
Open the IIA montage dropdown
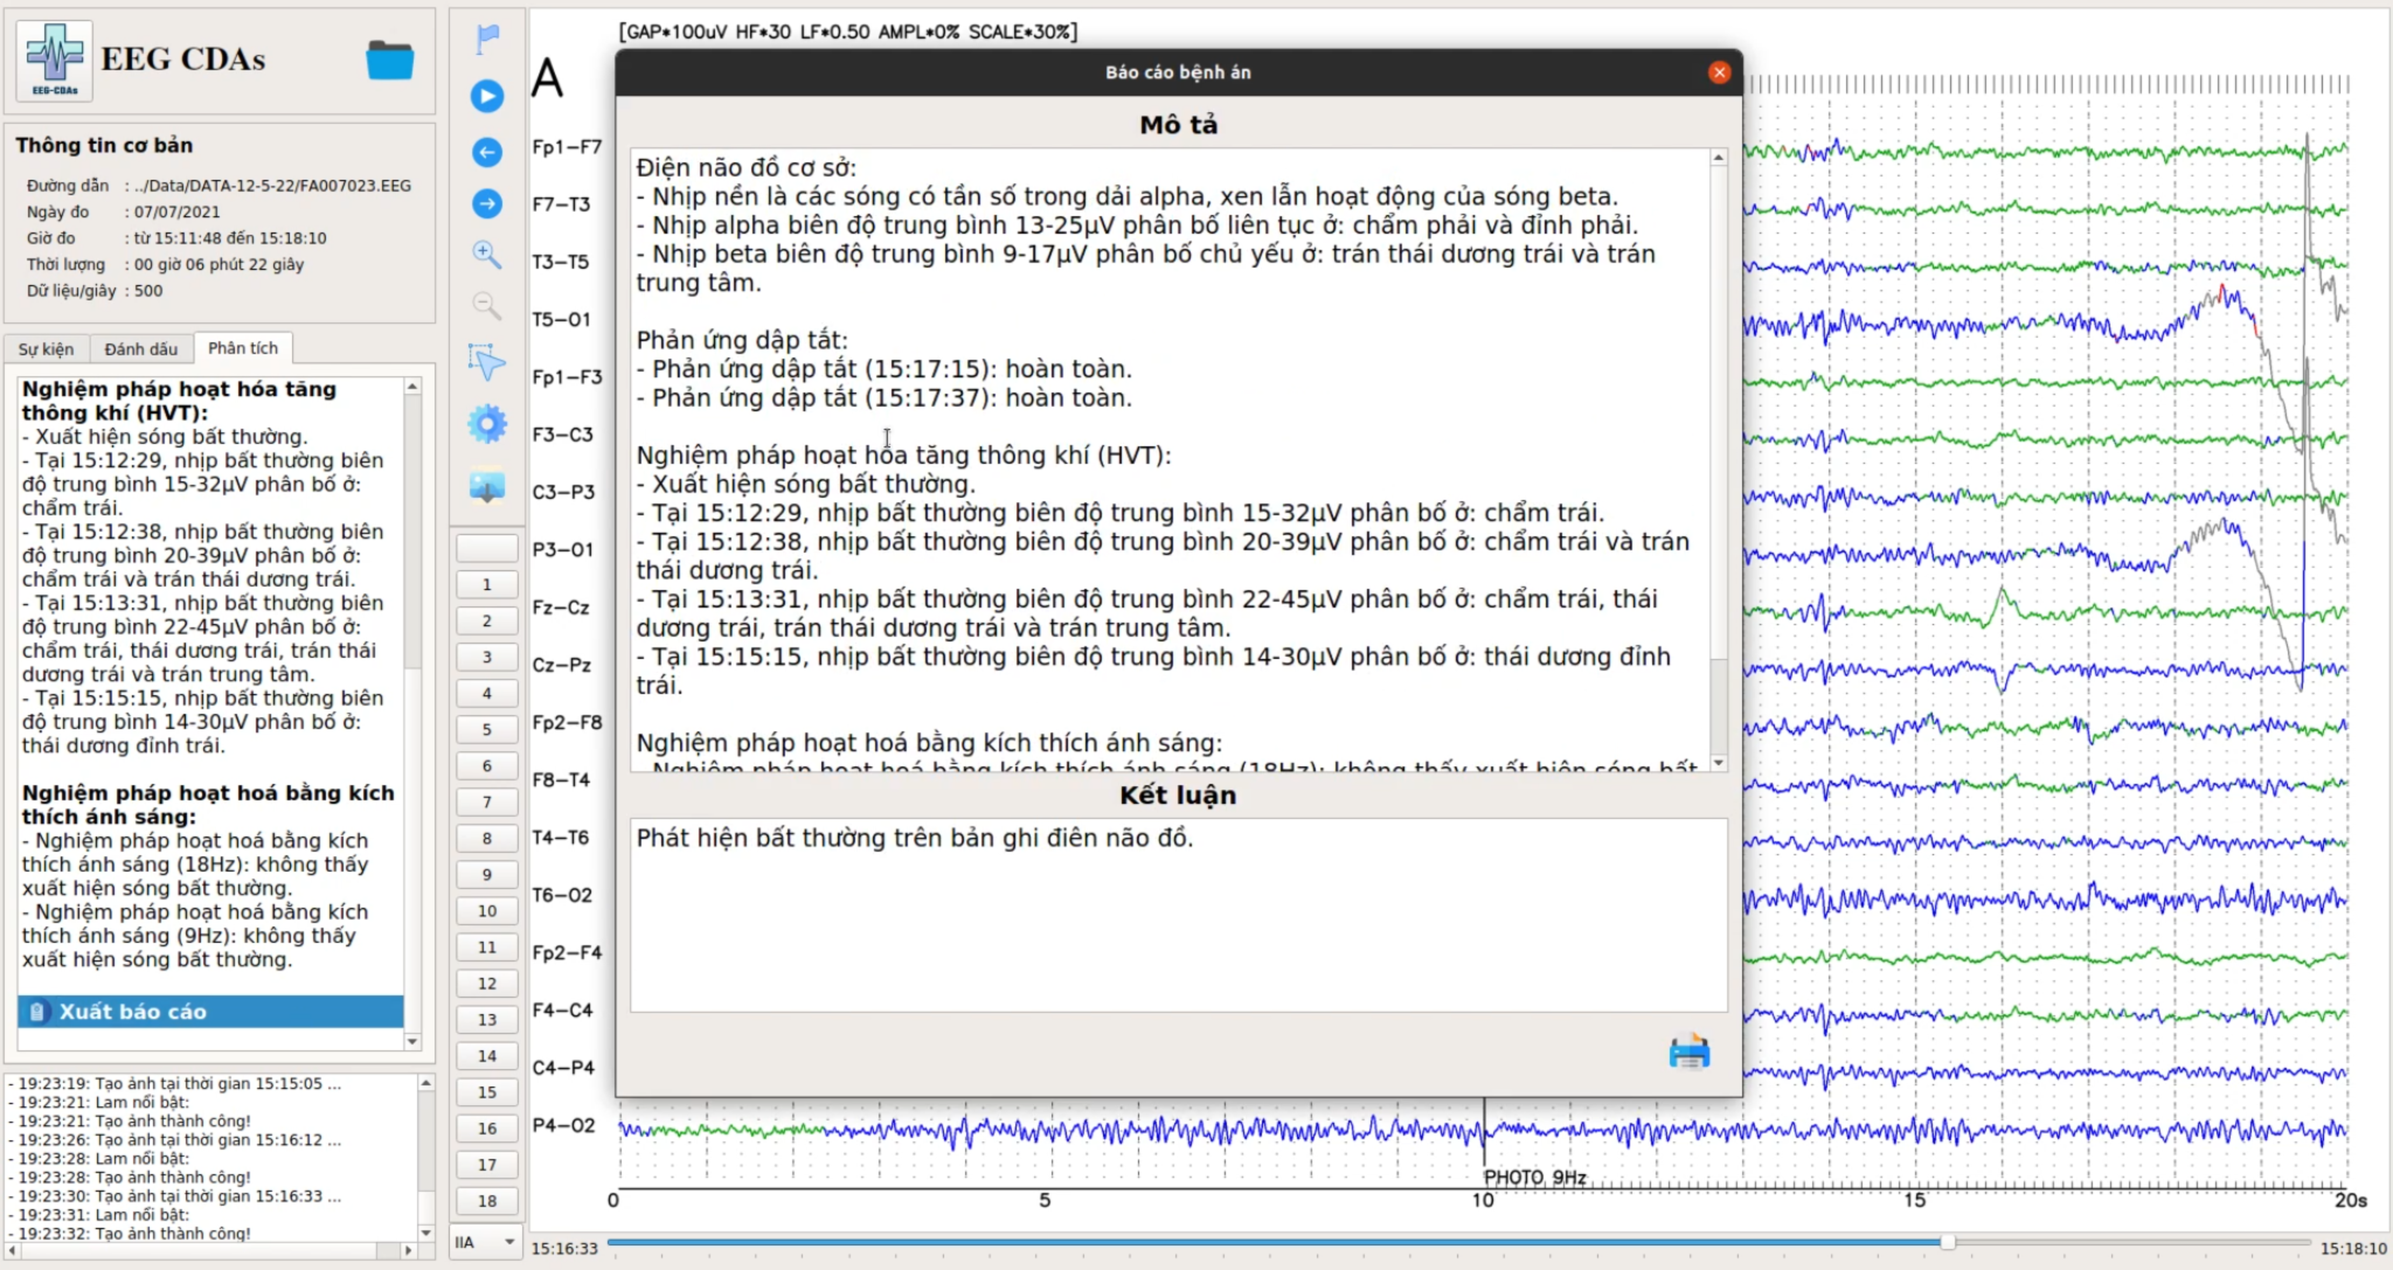point(485,1242)
